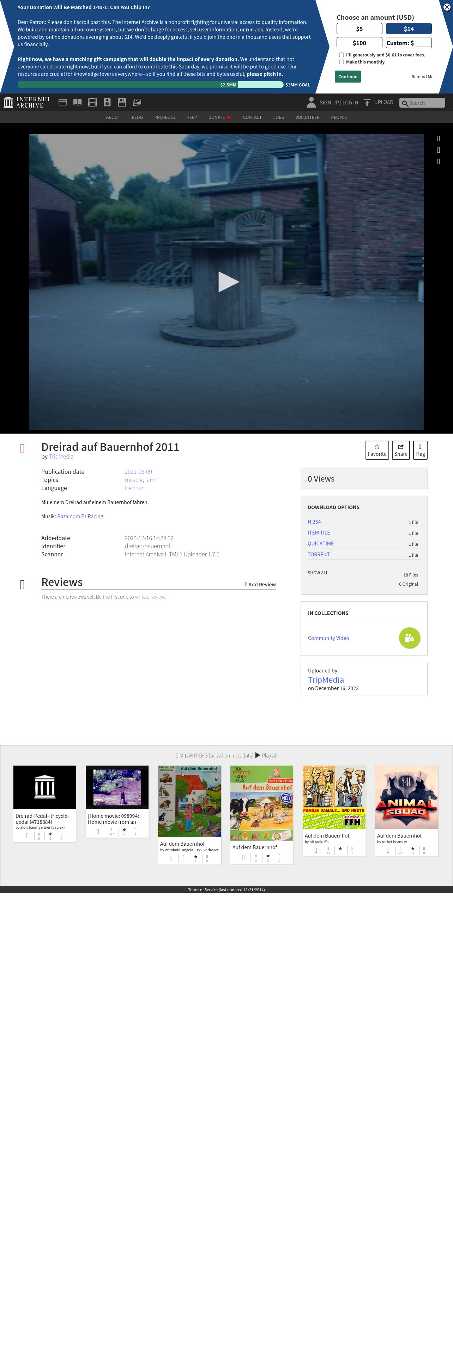Open the Web (Wayback) icon in navbar
The width and height of the screenshot is (453, 1359).
point(63,102)
